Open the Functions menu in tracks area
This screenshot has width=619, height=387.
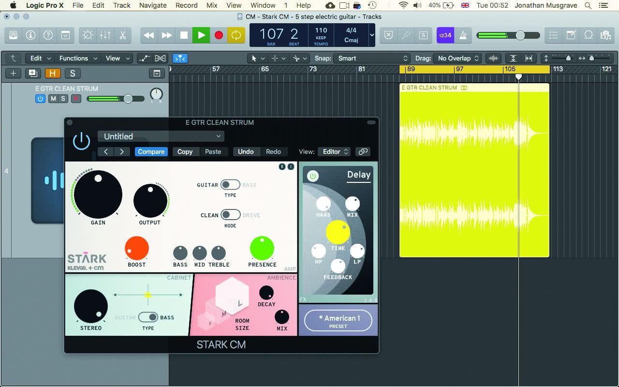pos(78,58)
